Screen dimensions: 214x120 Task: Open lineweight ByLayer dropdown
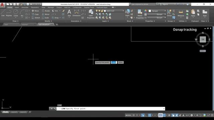click(x=157, y=14)
